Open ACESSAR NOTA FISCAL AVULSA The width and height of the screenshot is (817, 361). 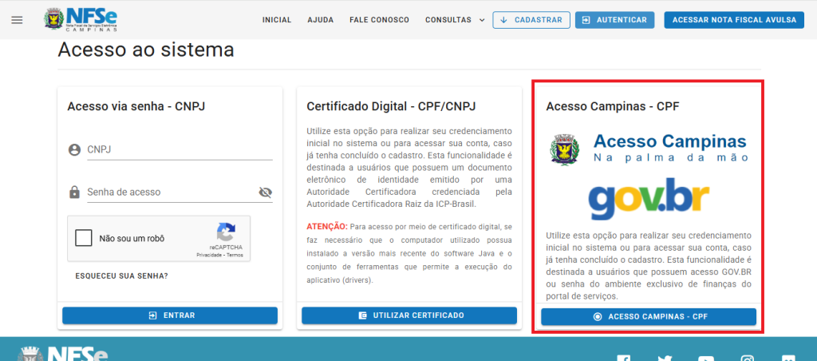(734, 20)
